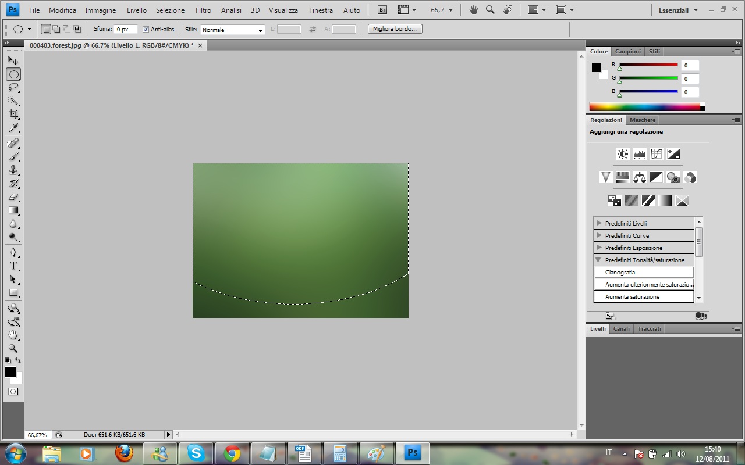Image resolution: width=745 pixels, height=465 pixels.
Task: Click the Migliora bordo button
Action: (395, 28)
